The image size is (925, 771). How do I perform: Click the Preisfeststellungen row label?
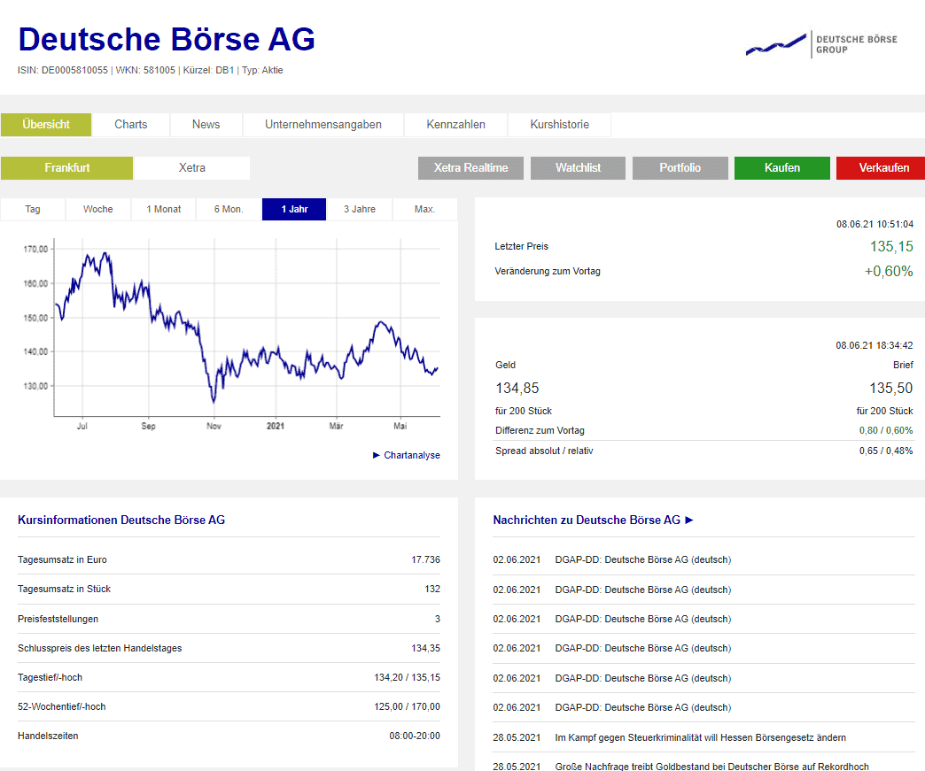[x=58, y=619]
